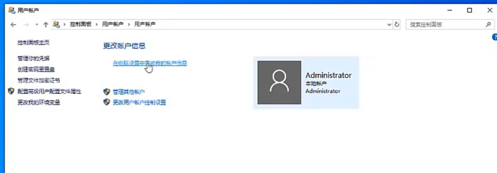Click the Administrator profile picture
The height and width of the screenshot is (173, 497).
[279, 83]
